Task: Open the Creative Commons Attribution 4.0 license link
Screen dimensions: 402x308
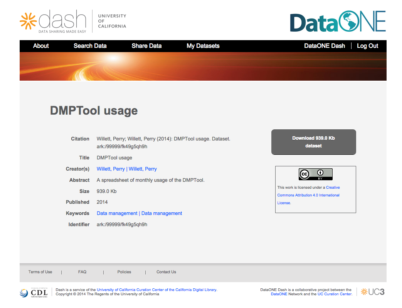Action: click(x=308, y=195)
